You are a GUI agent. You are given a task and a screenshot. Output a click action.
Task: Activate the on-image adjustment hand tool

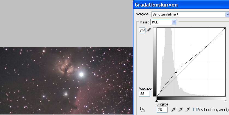[x=142, y=110]
